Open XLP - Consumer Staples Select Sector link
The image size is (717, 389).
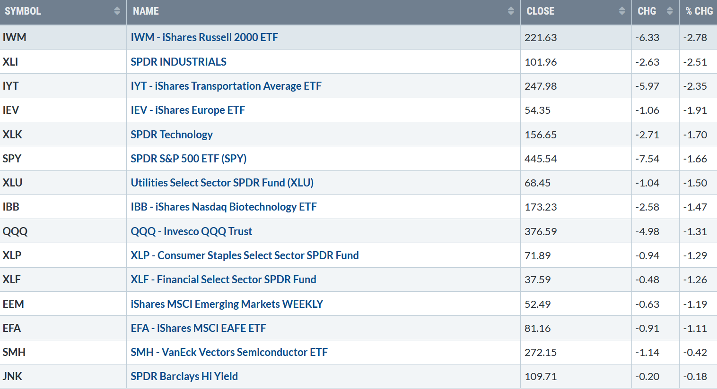[x=245, y=255]
